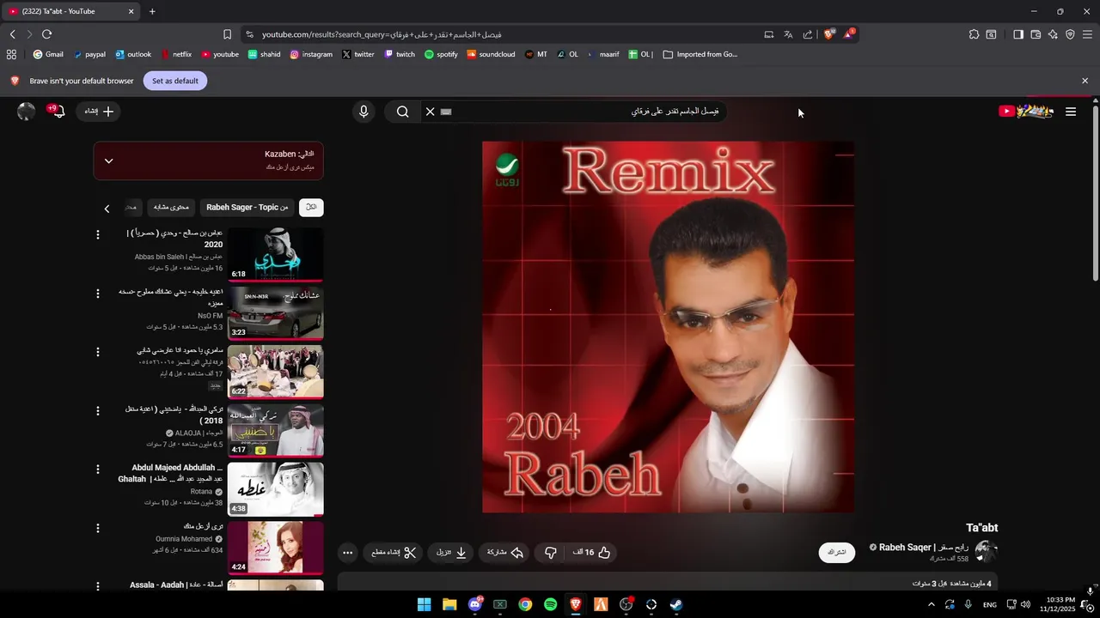Open Spotify from the Windows taskbar

551,604
